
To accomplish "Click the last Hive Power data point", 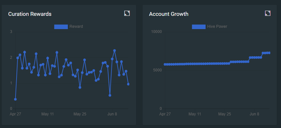I will click(269, 53).
